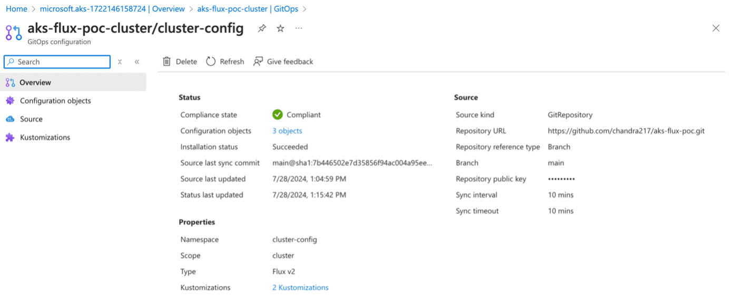Image resolution: width=729 pixels, height=308 pixels.
Task: Click inside the sidebar Search field
Action: [57, 62]
